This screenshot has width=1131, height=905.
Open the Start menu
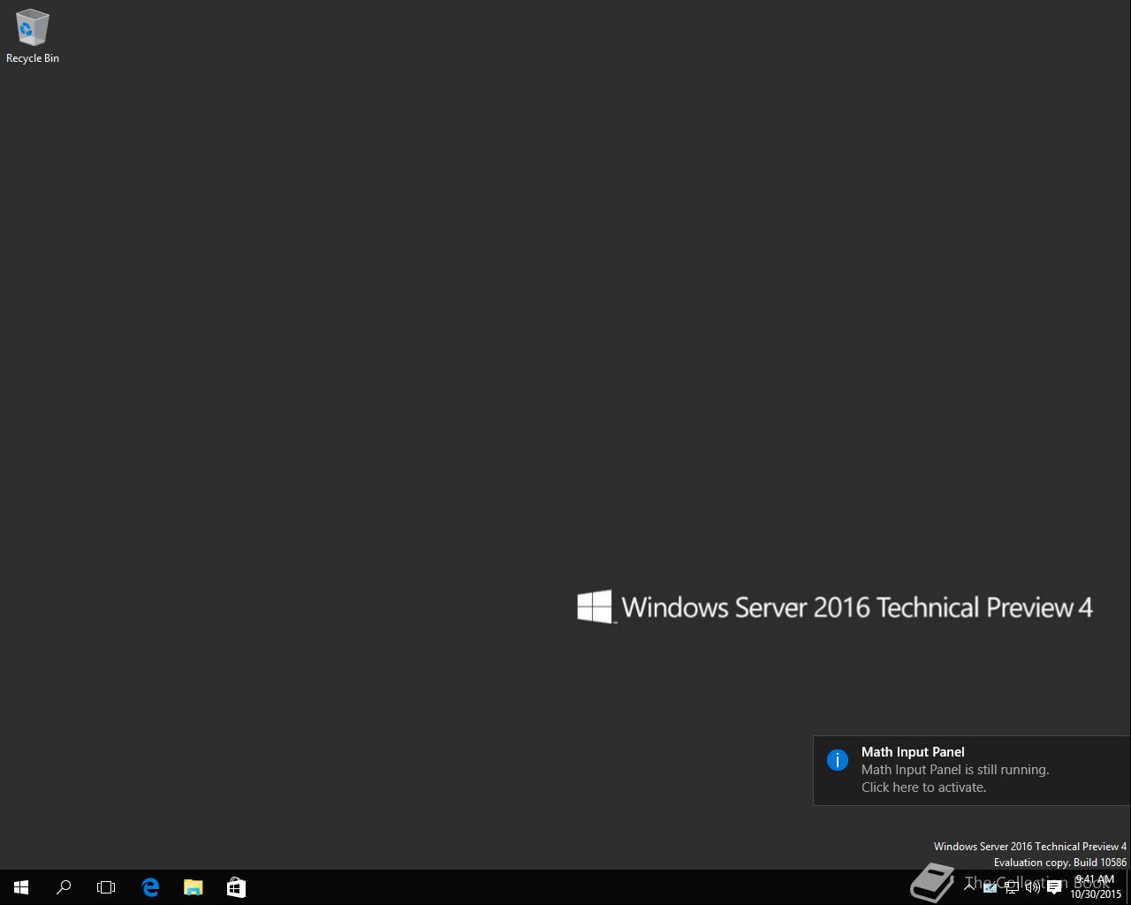click(21, 887)
